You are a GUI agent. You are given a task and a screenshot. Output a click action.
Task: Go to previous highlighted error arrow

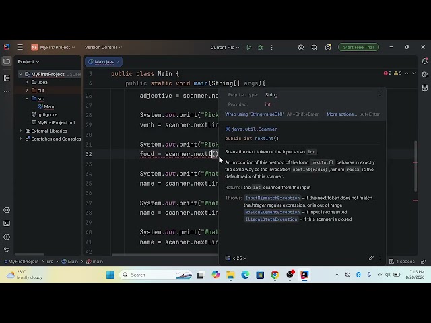click(407, 73)
